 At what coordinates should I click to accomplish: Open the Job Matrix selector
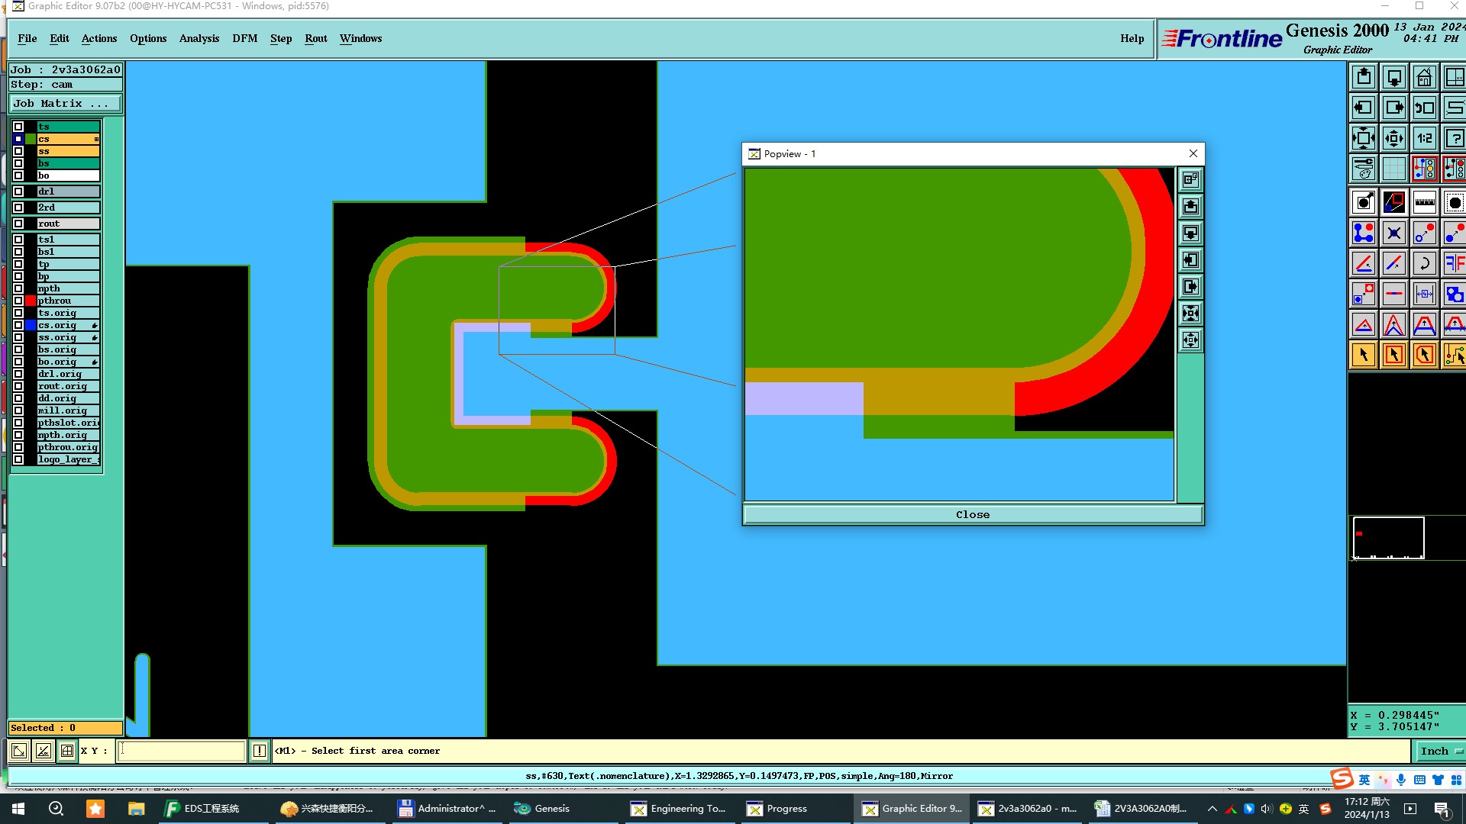(65, 104)
